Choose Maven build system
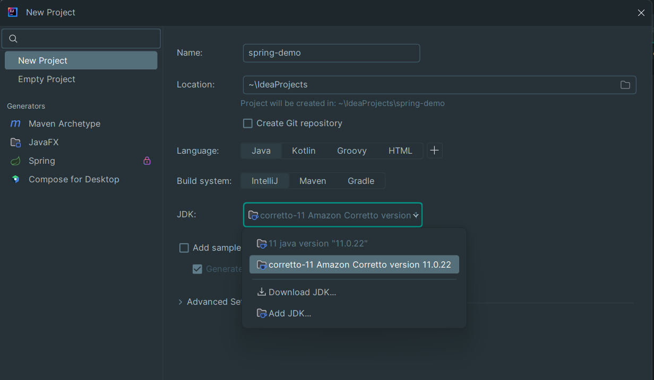The height and width of the screenshot is (380, 654). point(313,181)
